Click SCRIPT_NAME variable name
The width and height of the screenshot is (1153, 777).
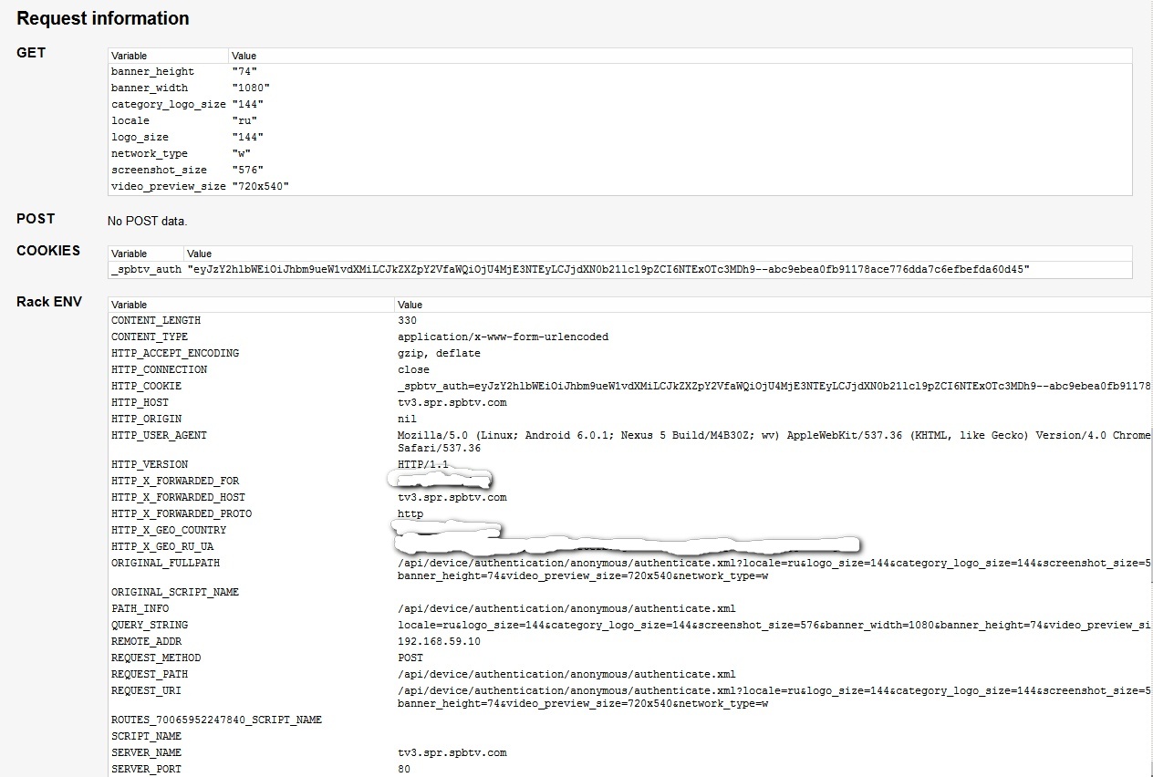[x=146, y=736]
